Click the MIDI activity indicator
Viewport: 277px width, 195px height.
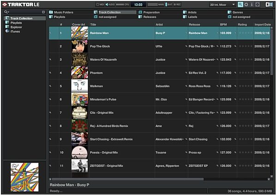pos(100,5)
